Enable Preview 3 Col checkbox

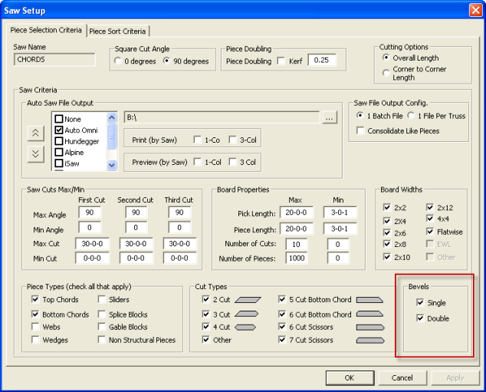tap(232, 162)
